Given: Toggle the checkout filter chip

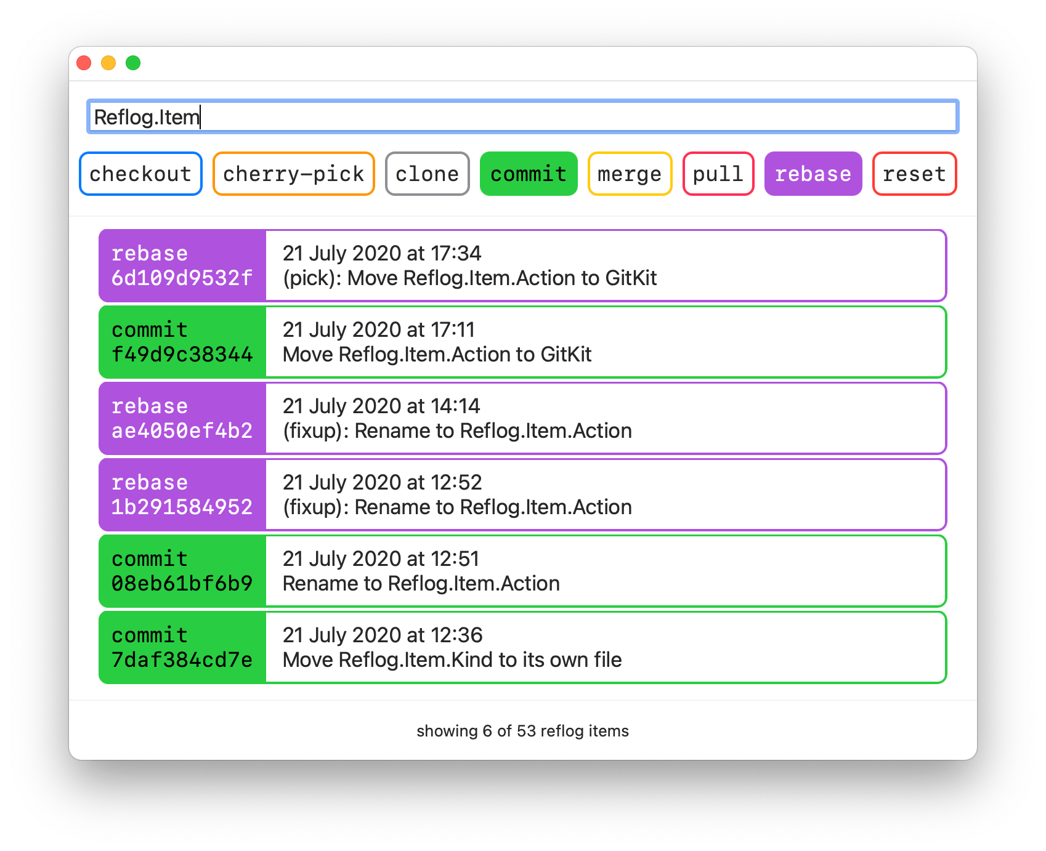Looking at the screenshot, I should click(x=140, y=174).
